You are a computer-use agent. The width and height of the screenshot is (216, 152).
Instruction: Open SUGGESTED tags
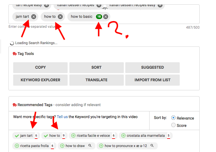coord(152,68)
